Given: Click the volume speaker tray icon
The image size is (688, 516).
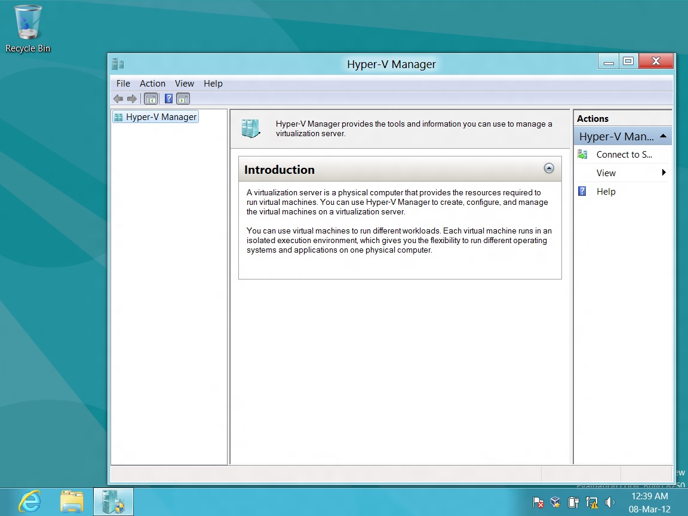Looking at the screenshot, I should coord(609,502).
